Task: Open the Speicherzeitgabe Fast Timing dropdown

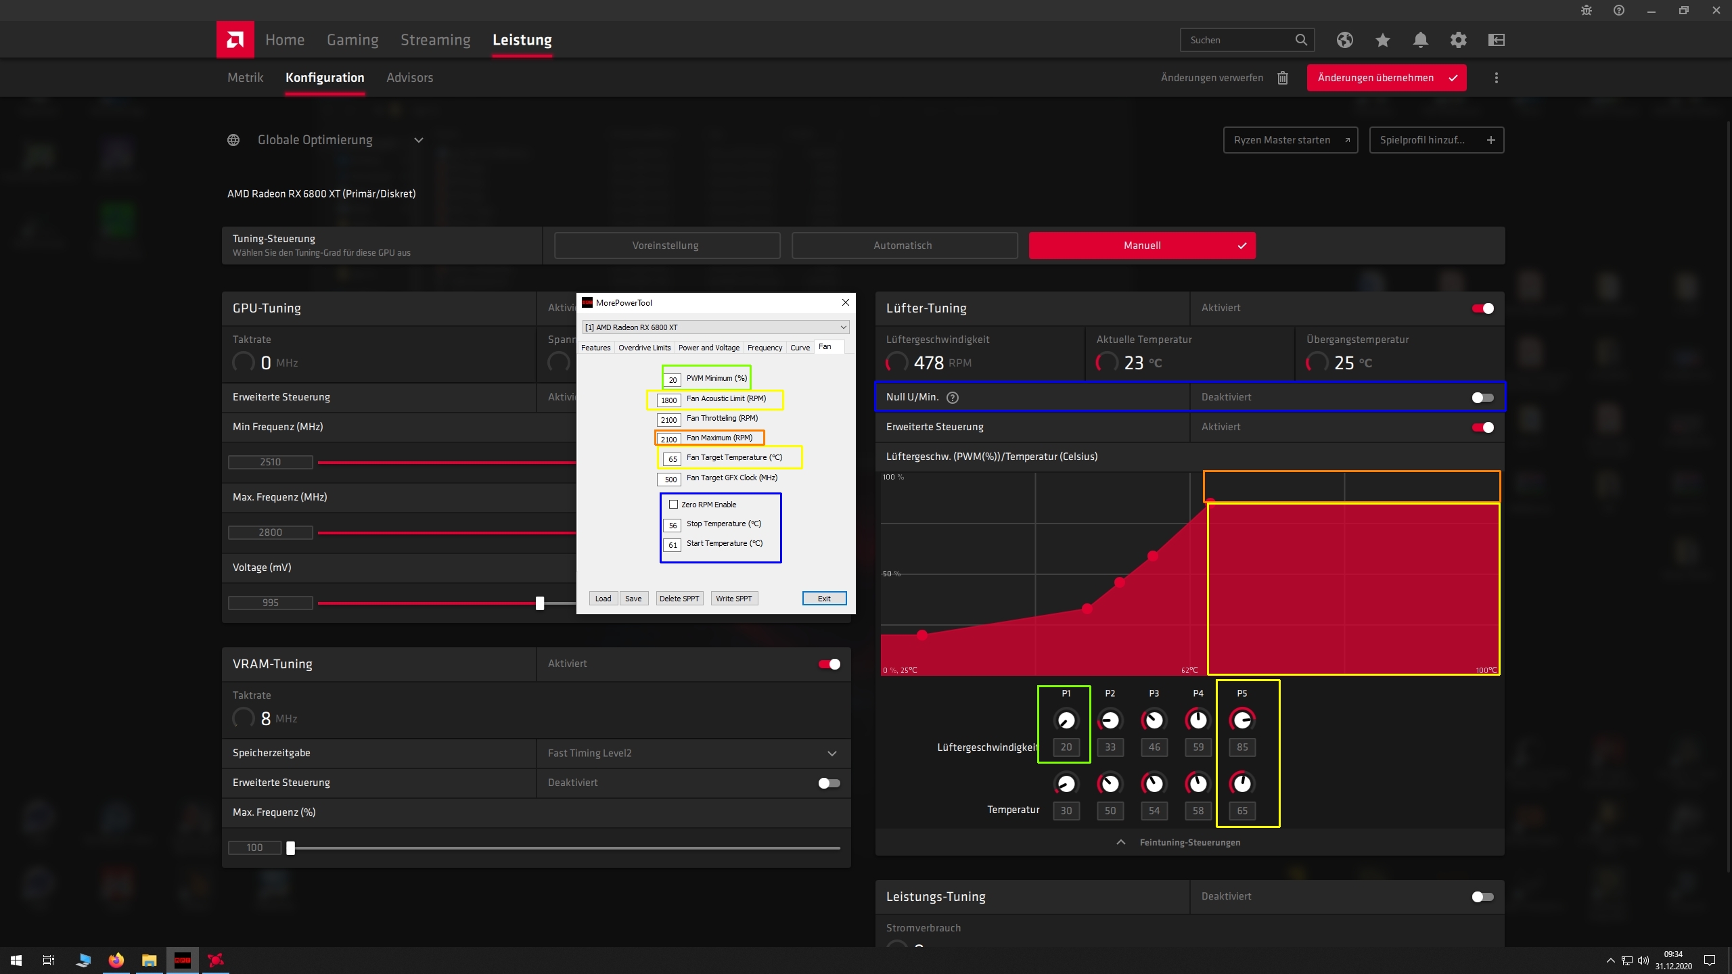Action: point(831,753)
